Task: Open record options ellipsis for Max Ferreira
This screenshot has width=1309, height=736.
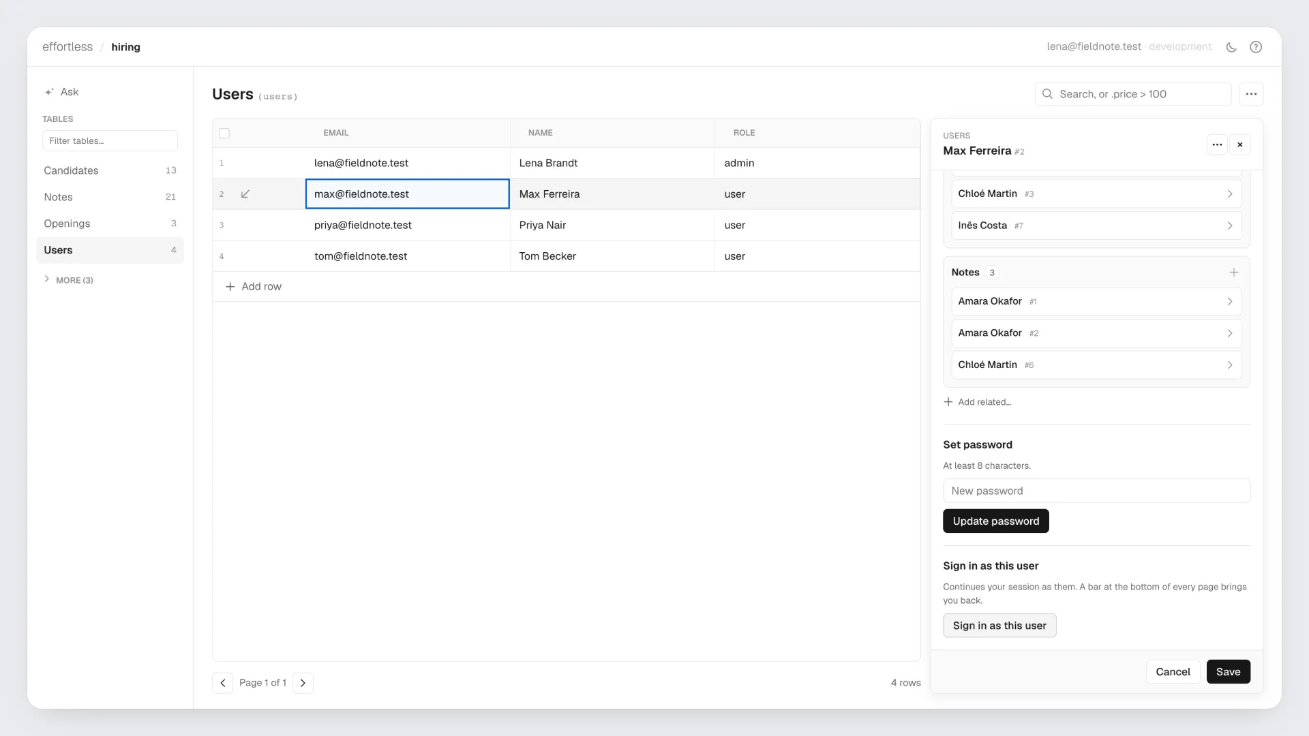Action: (x=1217, y=144)
